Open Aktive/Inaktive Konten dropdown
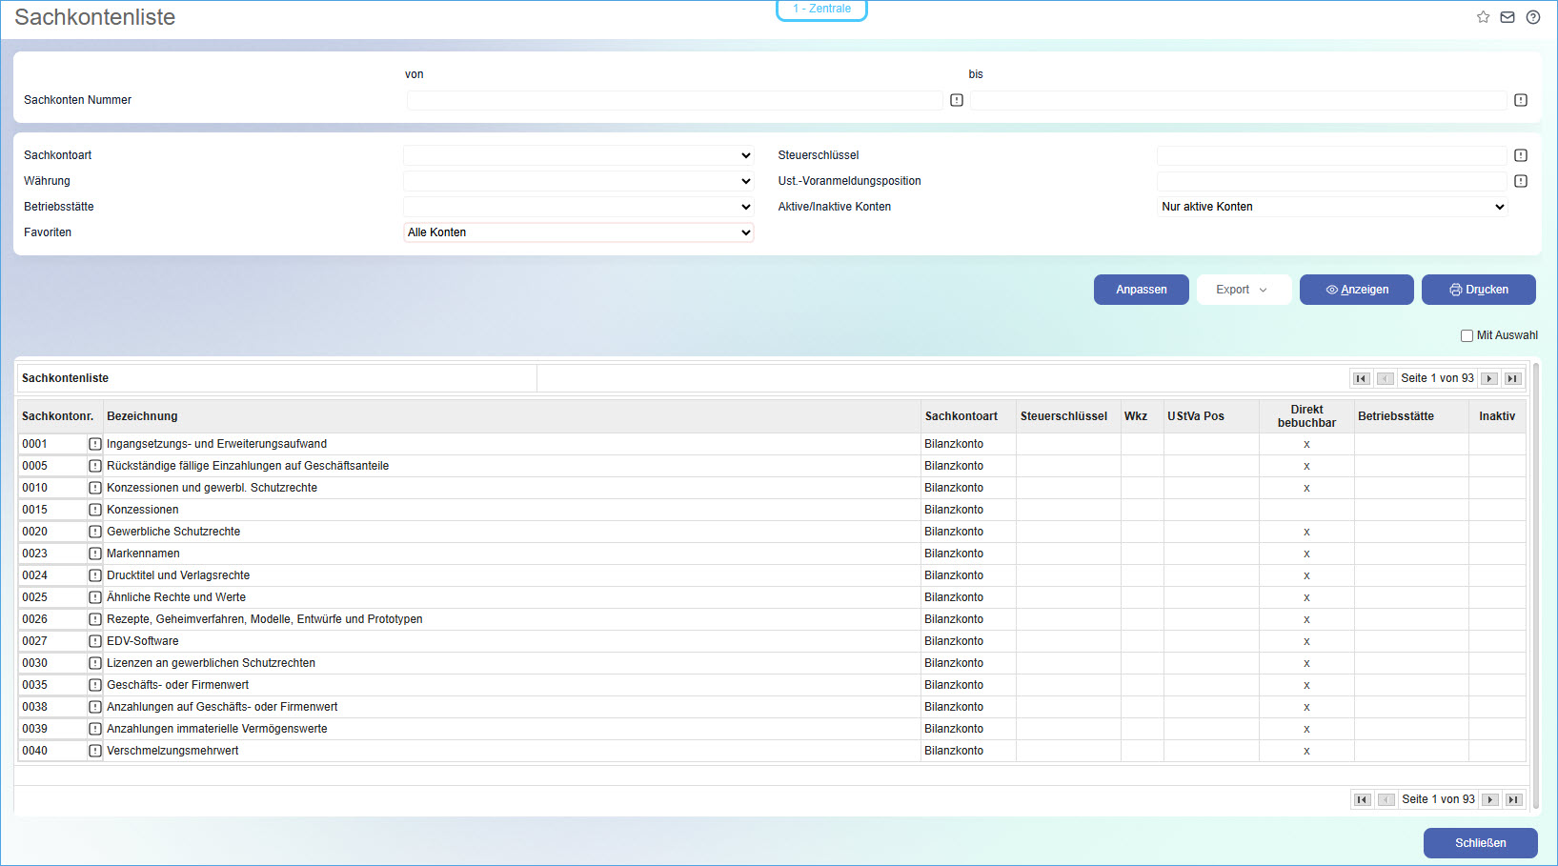 [x=1332, y=207]
